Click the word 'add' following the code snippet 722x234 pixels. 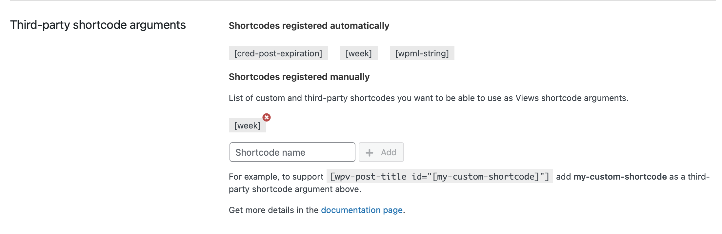563,177
